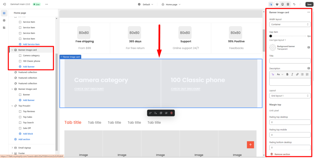The image size is (314, 158).
Task: Hide the section with the eye-slash icon
Action: 166,113
